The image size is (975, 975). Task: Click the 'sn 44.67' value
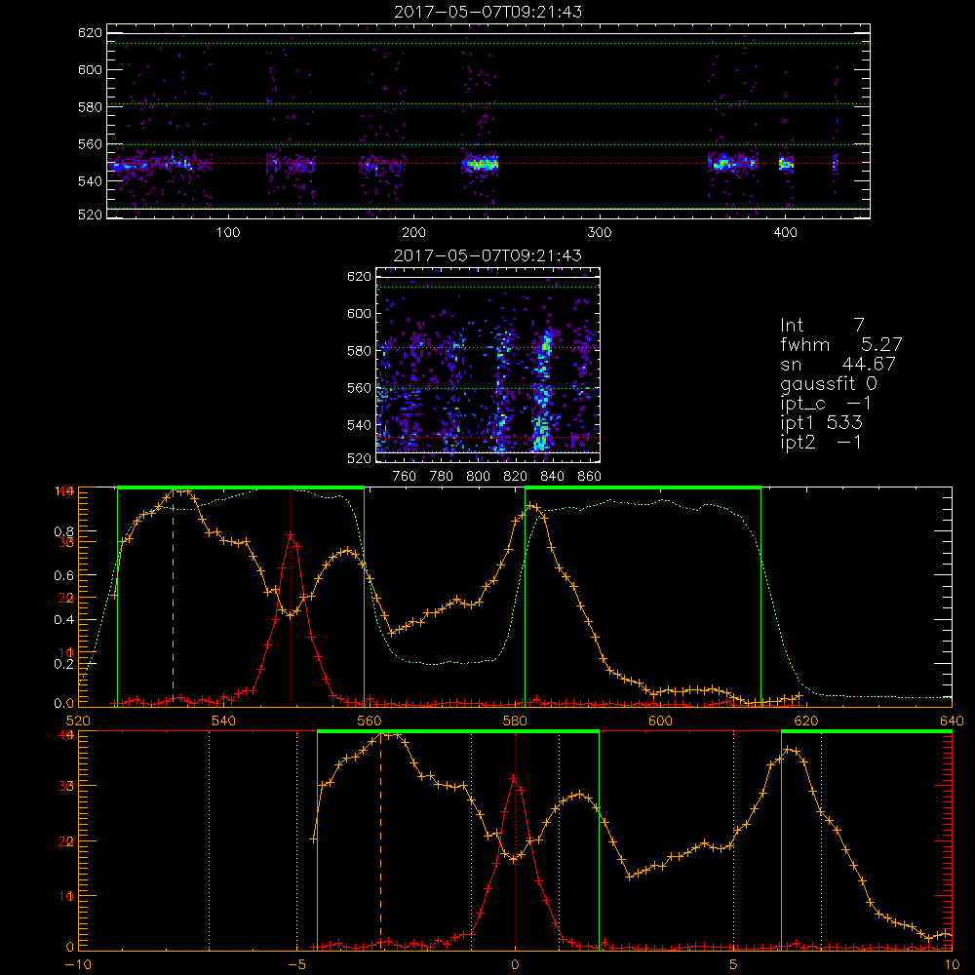point(838,364)
